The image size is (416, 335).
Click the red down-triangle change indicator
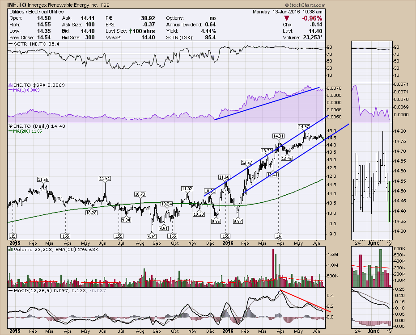(x=287, y=18)
